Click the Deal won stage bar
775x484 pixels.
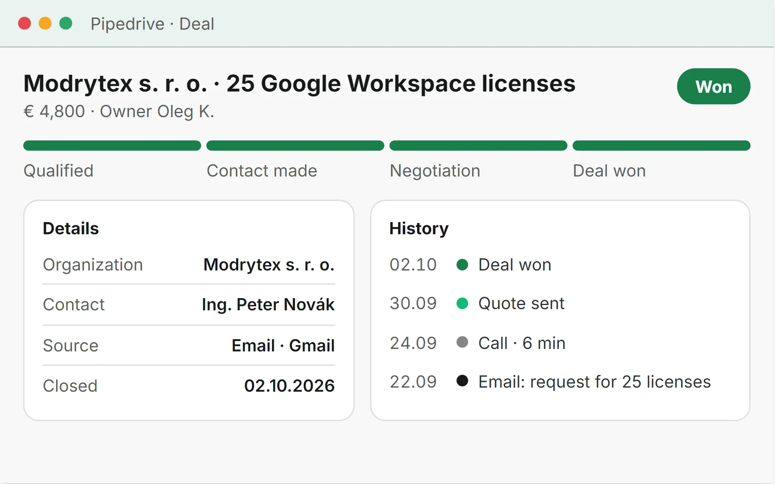click(661, 146)
